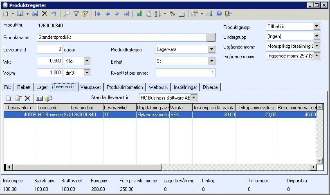The image size is (330, 195).
Task: Click the Valuta column header
Action: tap(181, 108)
